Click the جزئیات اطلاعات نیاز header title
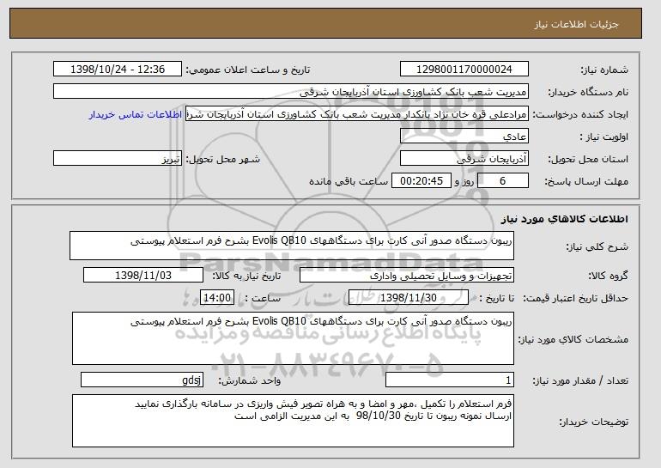The width and height of the screenshot is (661, 468). tap(576, 24)
